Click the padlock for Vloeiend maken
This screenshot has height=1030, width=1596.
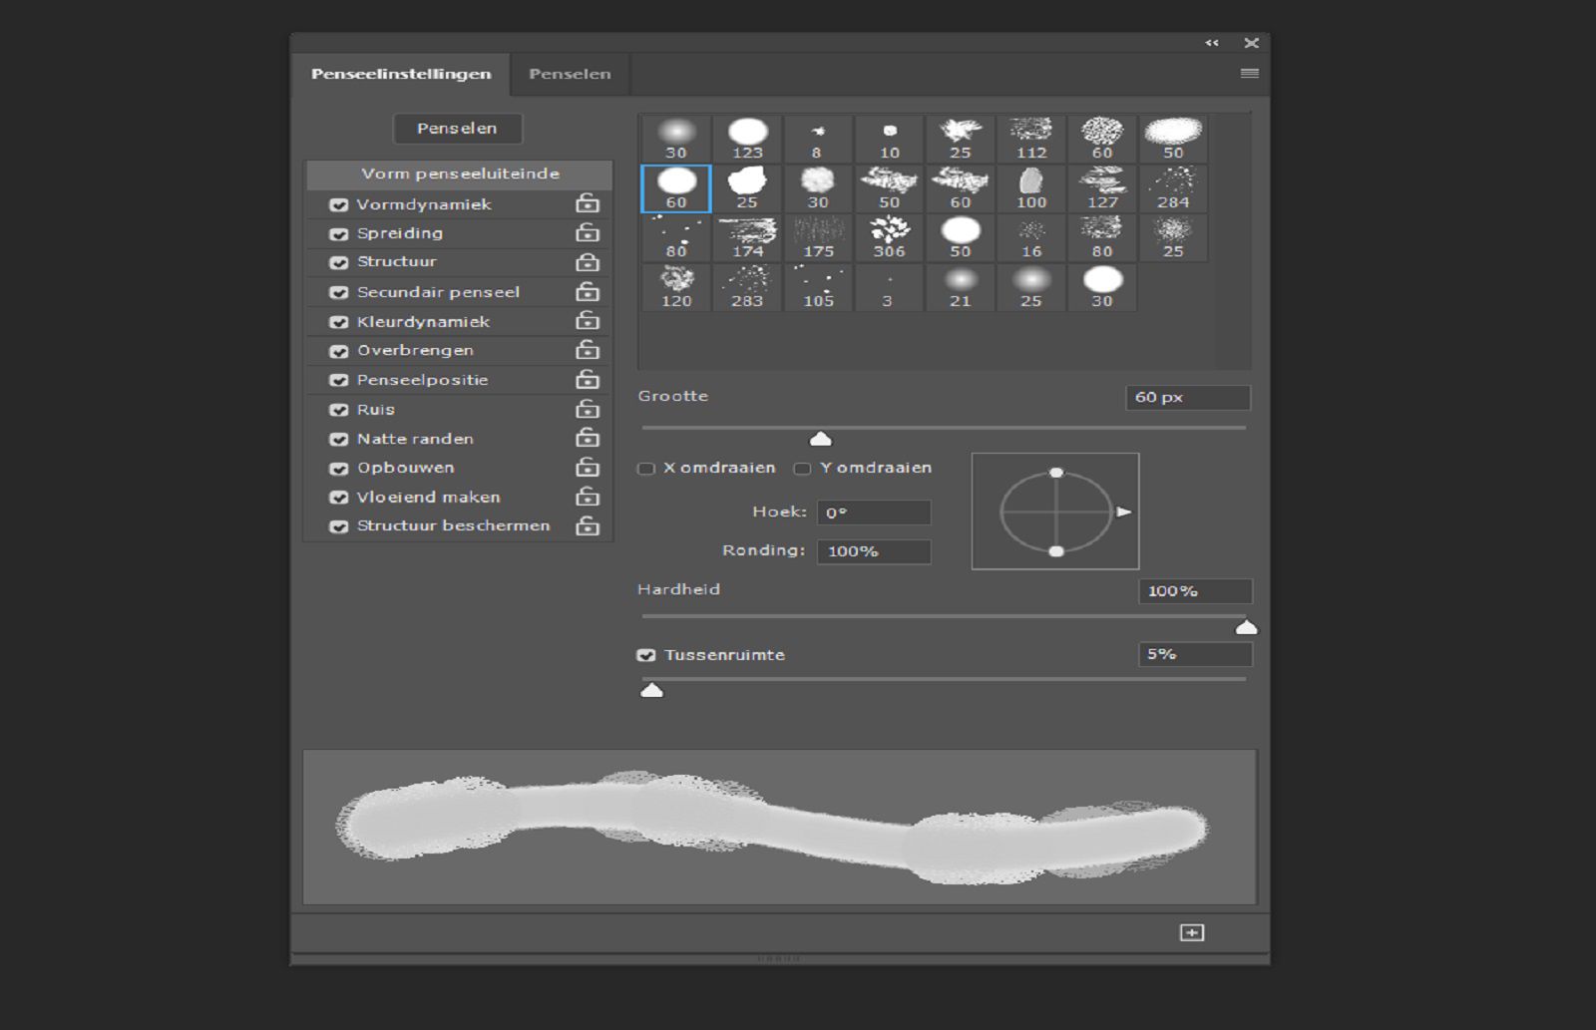coord(588,497)
